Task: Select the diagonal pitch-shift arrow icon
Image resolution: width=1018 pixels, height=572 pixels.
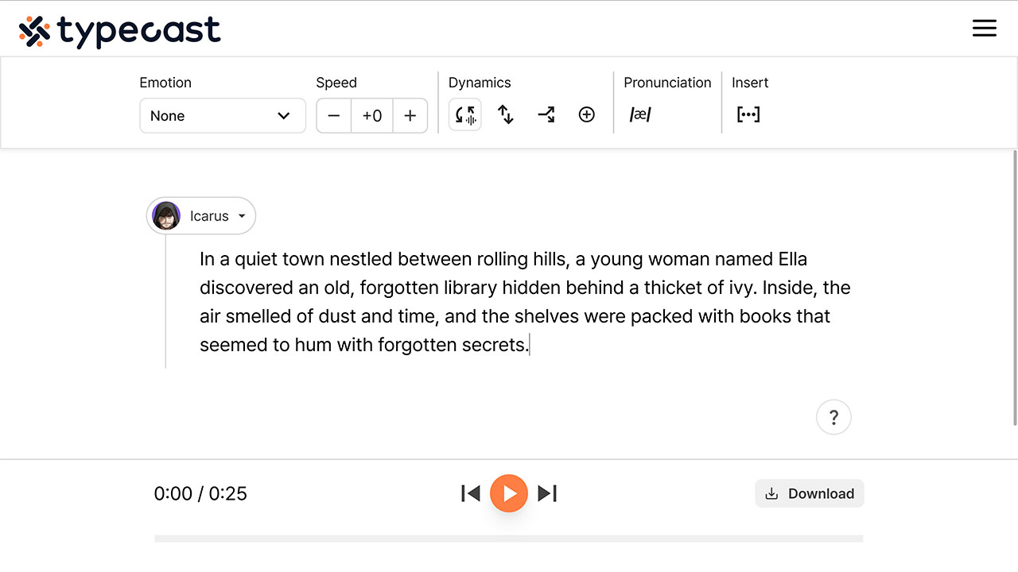Action: (x=546, y=114)
